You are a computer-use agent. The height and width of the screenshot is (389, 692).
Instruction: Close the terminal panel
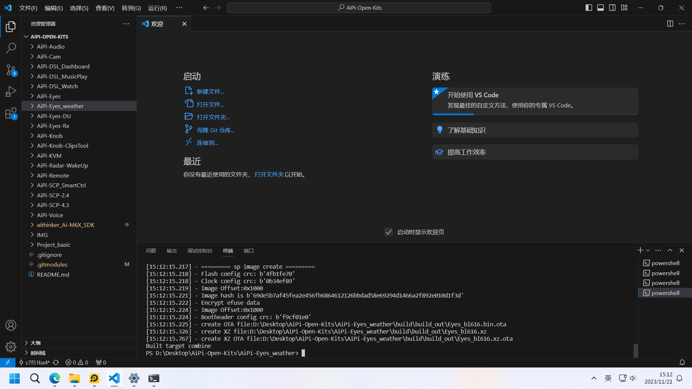click(x=682, y=250)
